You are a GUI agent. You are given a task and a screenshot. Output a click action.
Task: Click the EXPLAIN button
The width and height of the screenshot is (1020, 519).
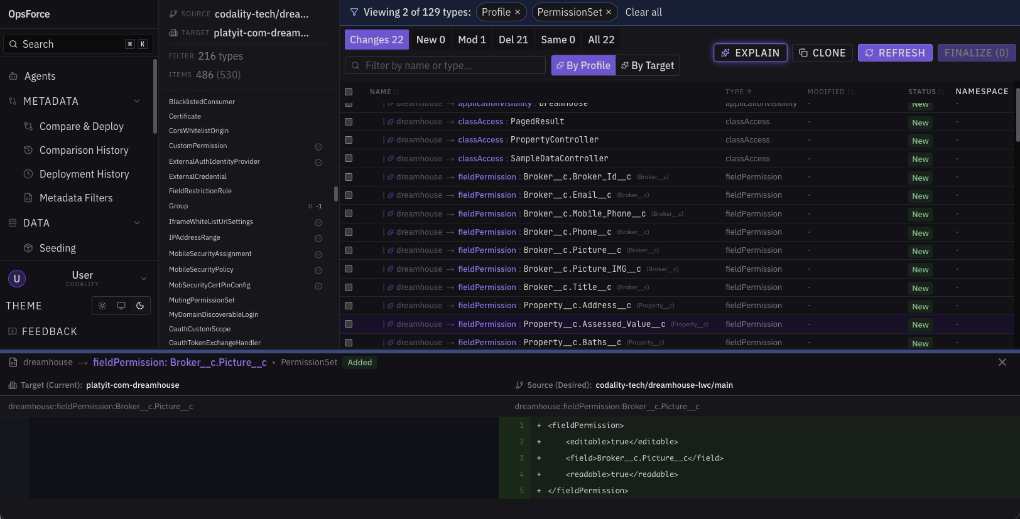(x=751, y=53)
